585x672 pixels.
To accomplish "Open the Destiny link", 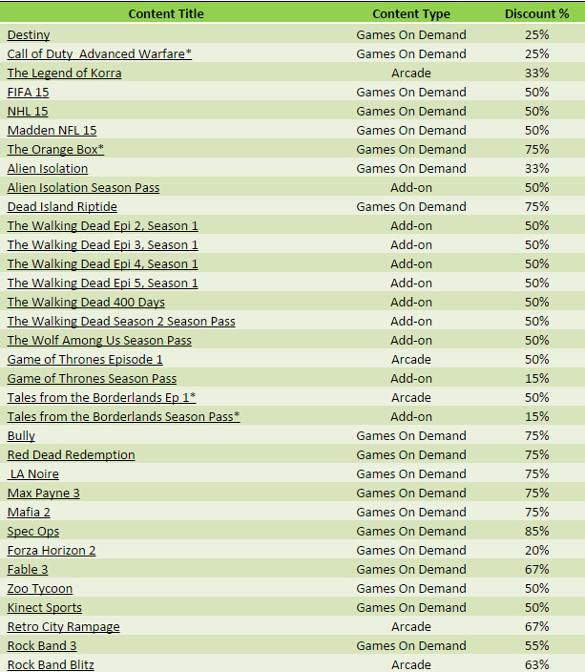I will (x=29, y=35).
